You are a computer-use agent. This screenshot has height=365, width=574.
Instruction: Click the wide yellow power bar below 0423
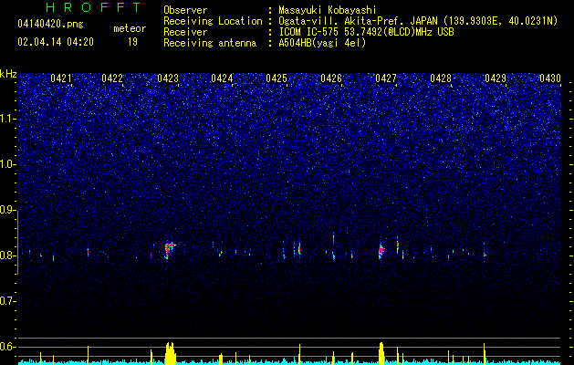(x=171, y=353)
